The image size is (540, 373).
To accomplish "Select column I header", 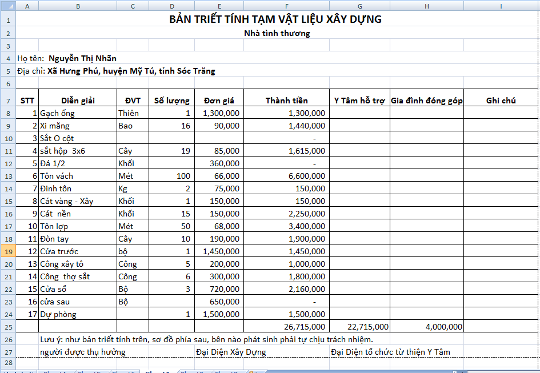I will 501,6.
